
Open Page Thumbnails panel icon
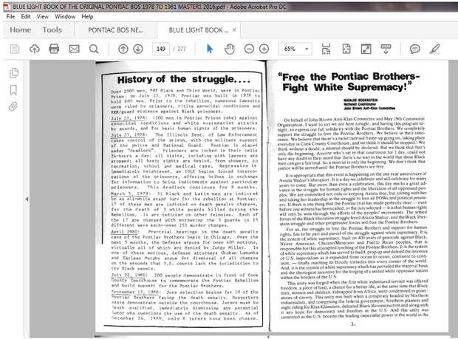coord(14,72)
